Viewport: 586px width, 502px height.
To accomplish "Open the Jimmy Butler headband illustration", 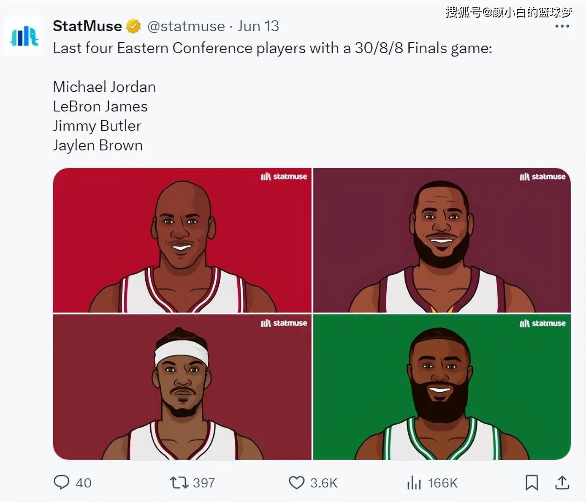I will 182,387.
